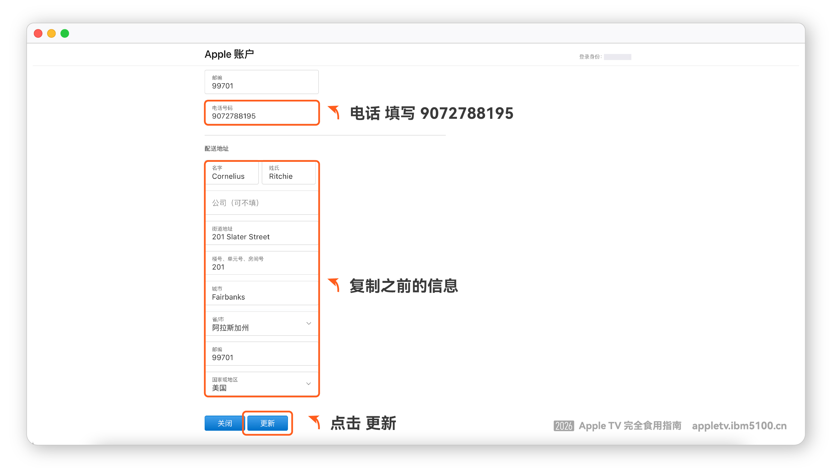Click the red close window button
The height and width of the screenshot is (468, 832).
(x=38, y=34)
